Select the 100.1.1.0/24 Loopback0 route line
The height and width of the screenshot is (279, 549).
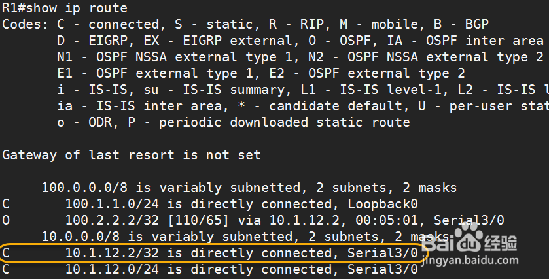point(210,204)
